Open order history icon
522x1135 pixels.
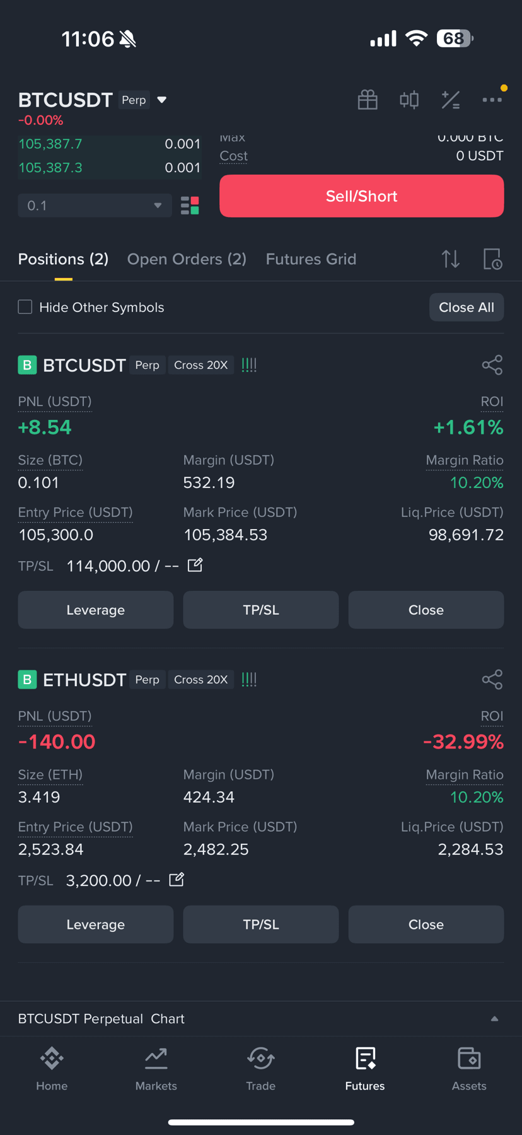pyautogui.click(x=492, y=259)
